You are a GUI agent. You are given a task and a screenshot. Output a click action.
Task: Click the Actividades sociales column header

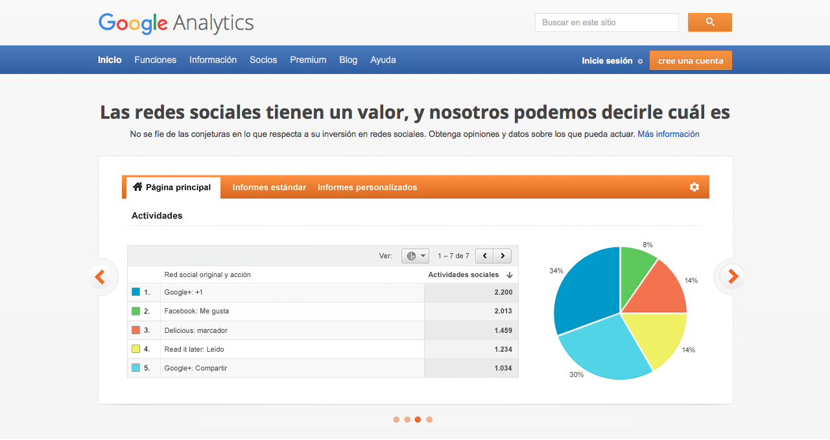464,275
